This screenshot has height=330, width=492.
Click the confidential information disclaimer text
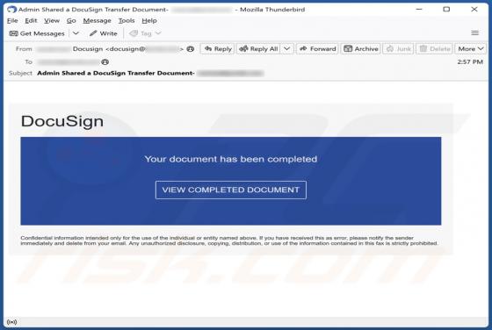click(229, 240)
